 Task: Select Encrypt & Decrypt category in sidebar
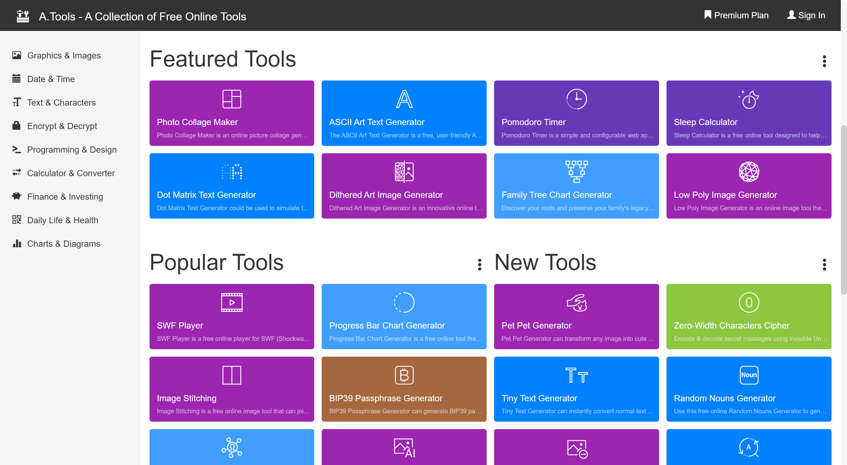[62, 126]
